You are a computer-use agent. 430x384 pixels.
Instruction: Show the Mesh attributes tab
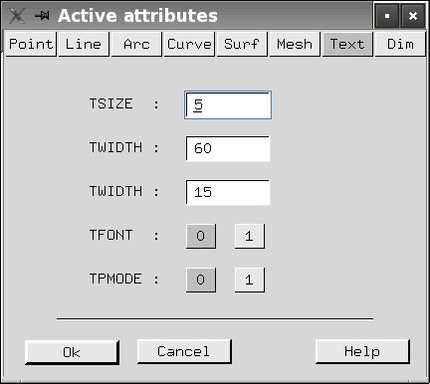coord(295,44)
